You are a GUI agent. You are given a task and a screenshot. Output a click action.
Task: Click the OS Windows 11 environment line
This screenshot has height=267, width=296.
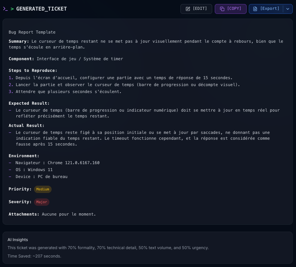point(34,170)
